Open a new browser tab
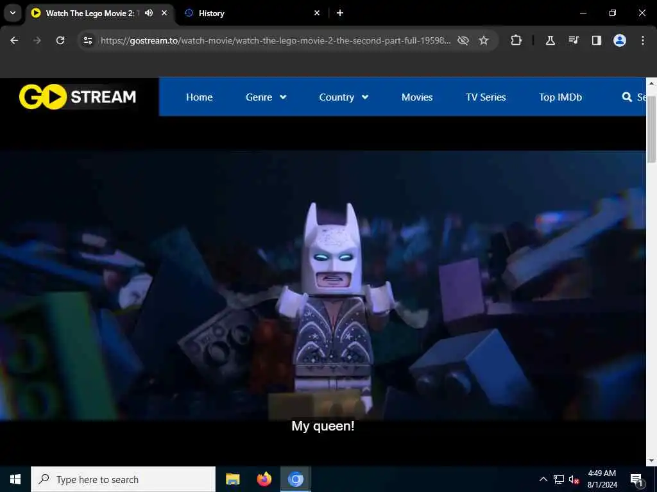This screenshot has width=657, height=492. [x=340, y=13]
